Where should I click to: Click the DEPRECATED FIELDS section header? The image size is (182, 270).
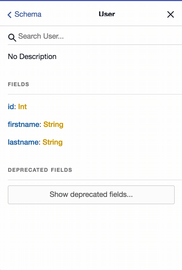point(40,170)
